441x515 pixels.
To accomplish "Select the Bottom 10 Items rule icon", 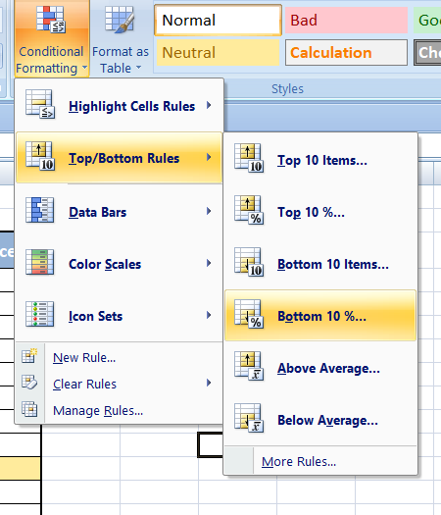I will [249, 262].
